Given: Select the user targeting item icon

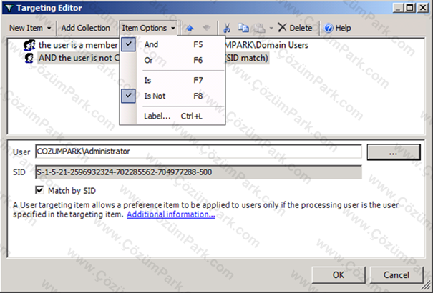Looking at the screenshot, I should [x=29, y=58].
